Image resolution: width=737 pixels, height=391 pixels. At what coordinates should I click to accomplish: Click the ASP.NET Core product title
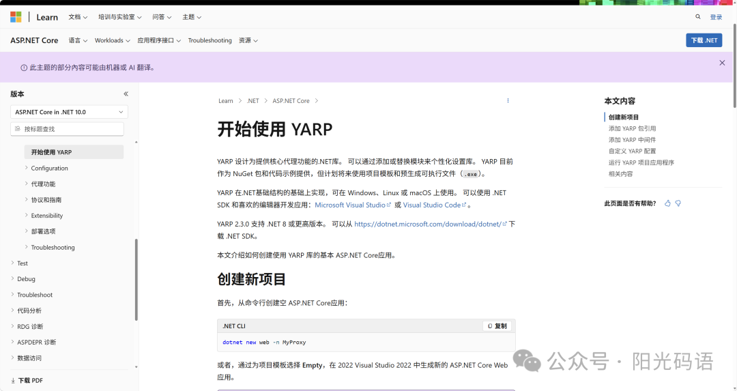click(34, 40)
